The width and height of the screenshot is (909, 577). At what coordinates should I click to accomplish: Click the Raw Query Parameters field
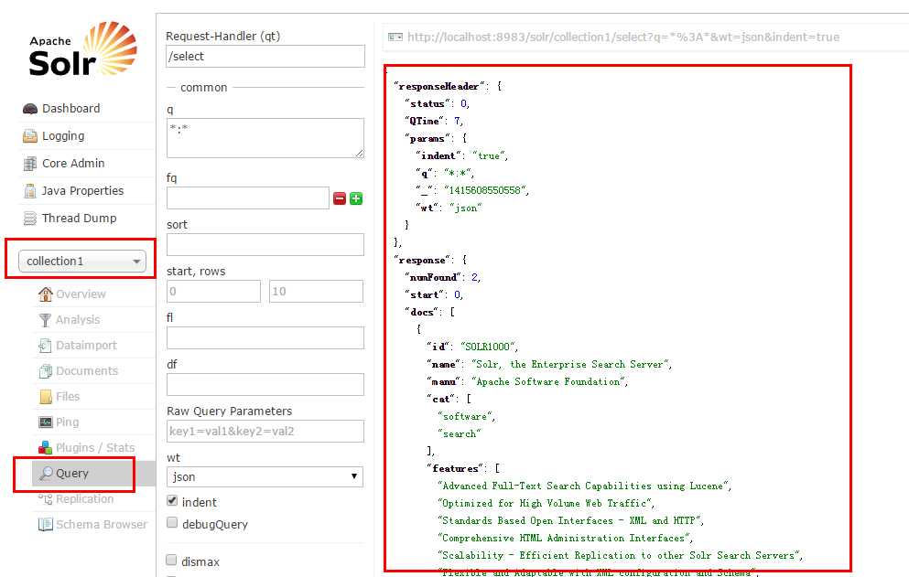coord(265,431)
